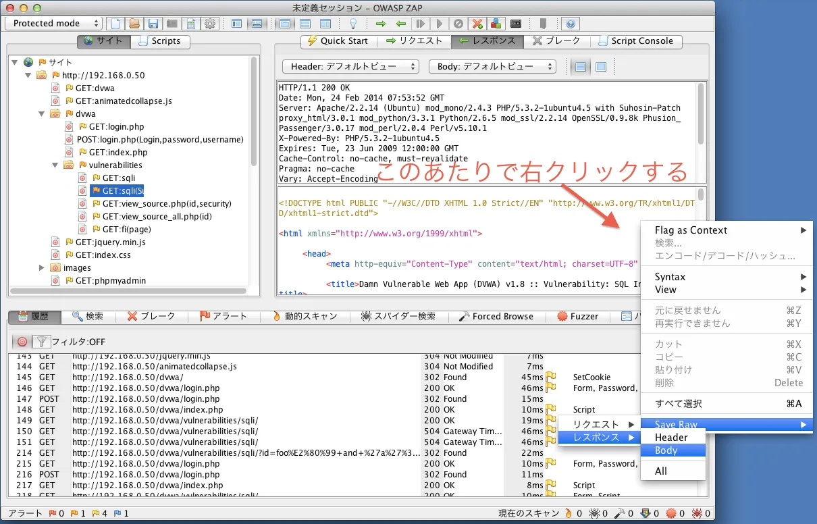The height and width of the screenshot is (524, 817).
Task: Toggle the history filter funnel button
Action: click(x=41, y=342)
